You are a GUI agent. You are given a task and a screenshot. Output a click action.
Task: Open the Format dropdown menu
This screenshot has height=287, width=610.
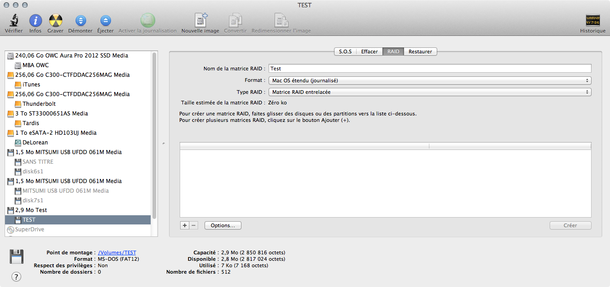click(430, 80)
